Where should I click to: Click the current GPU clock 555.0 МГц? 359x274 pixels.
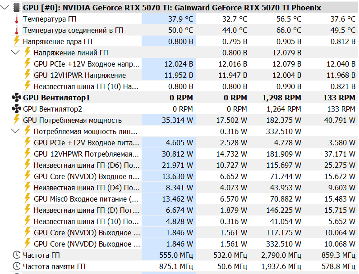[176, 255]
